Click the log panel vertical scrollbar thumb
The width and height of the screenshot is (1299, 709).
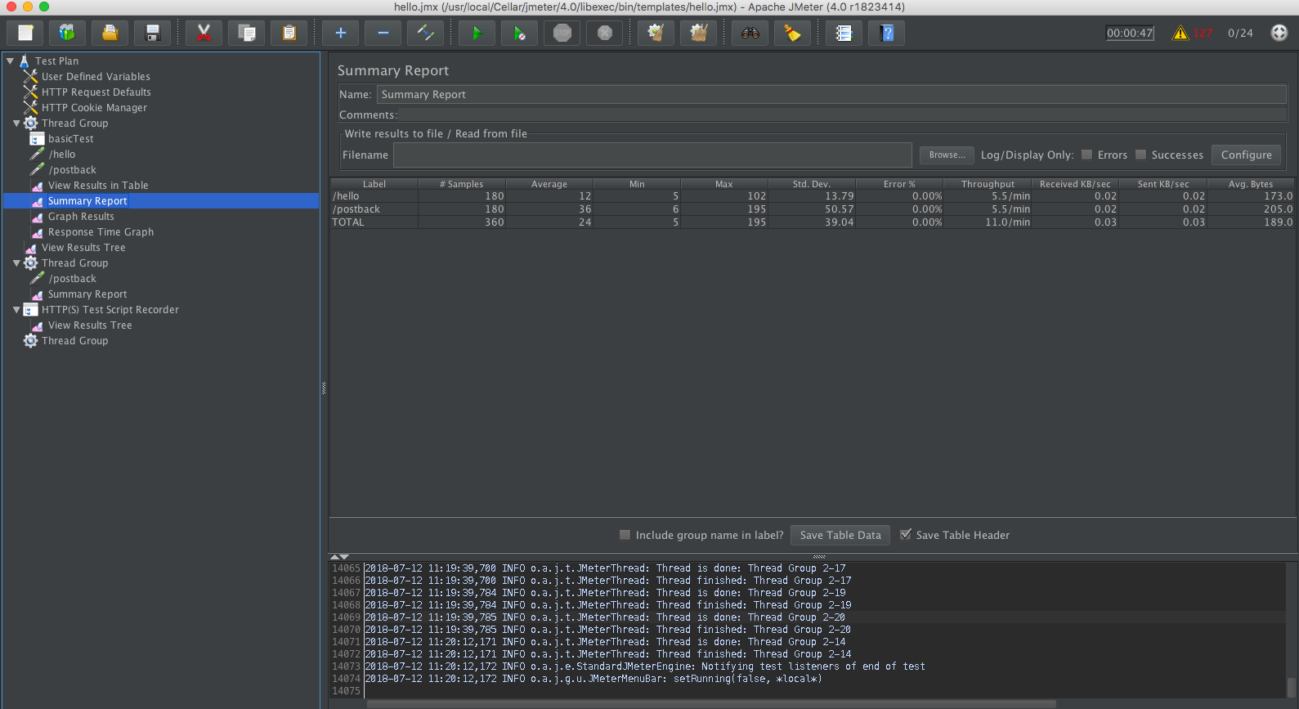[x=1292, y=686]
